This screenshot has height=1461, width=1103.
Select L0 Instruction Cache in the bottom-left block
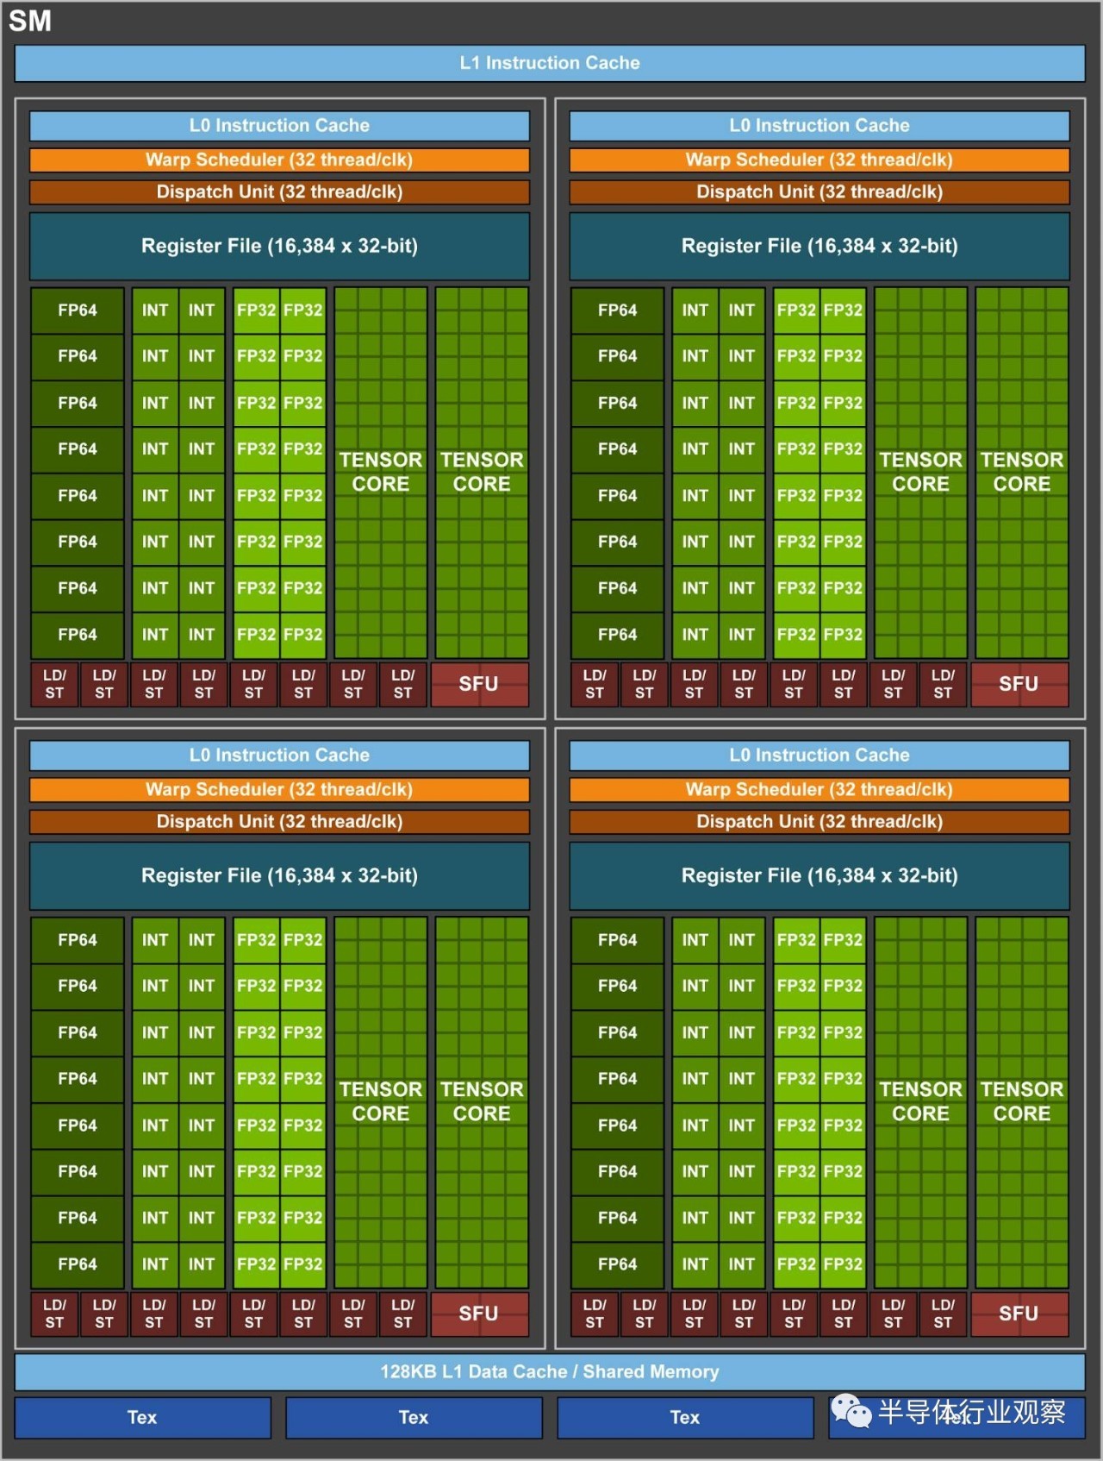point(279,756)
